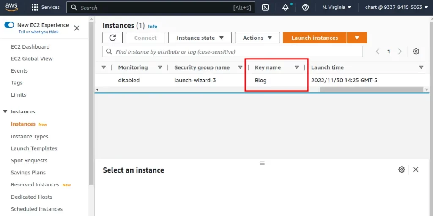The image size is (433, 216).
Task: Focus the top Search field
Action: click(x=161, y=8)
